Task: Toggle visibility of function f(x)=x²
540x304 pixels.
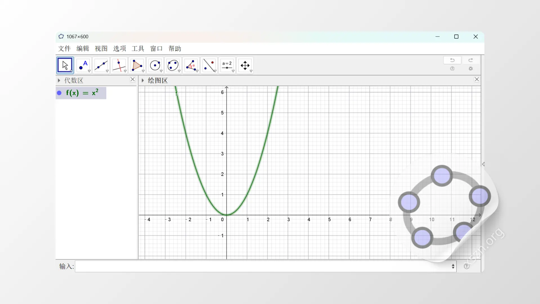Action: coord(59,93)
